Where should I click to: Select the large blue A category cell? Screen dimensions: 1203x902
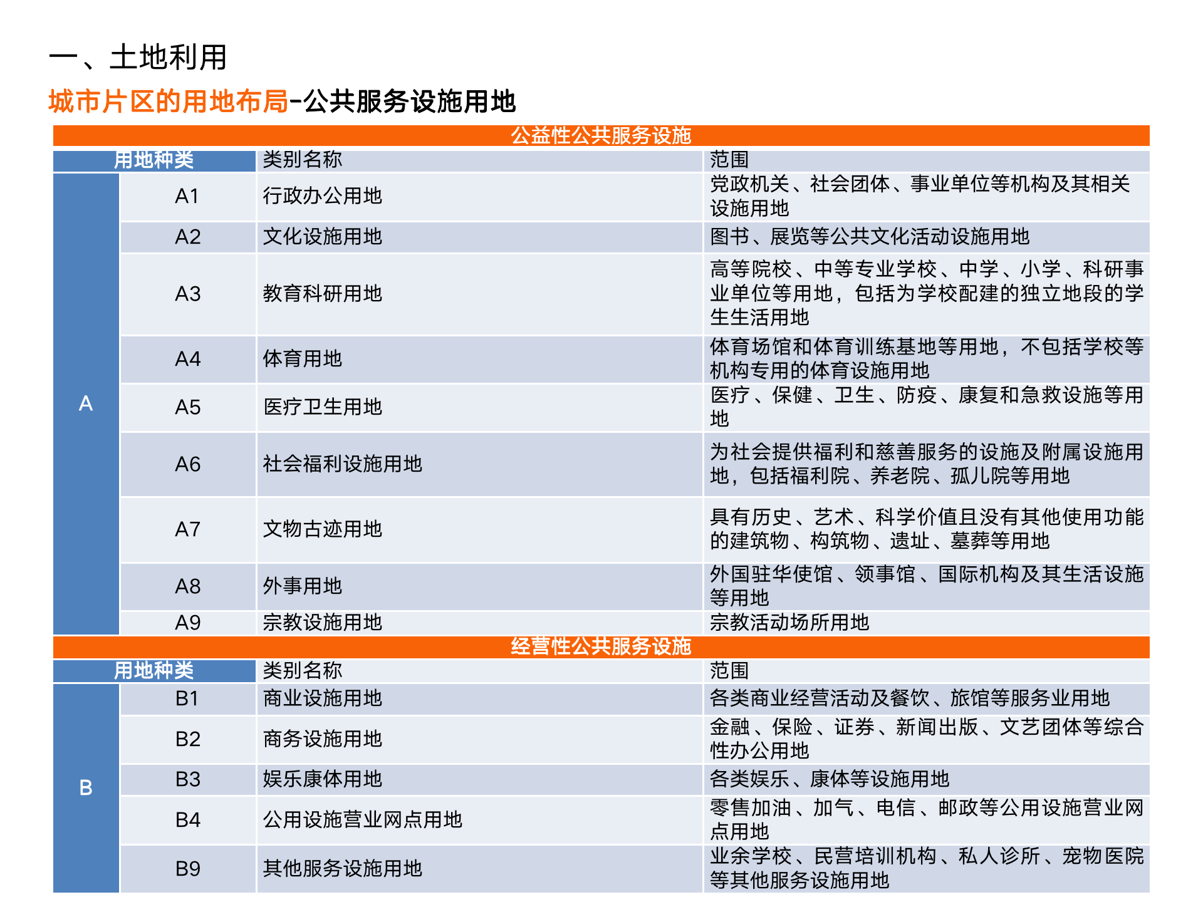tap(86, 403)
